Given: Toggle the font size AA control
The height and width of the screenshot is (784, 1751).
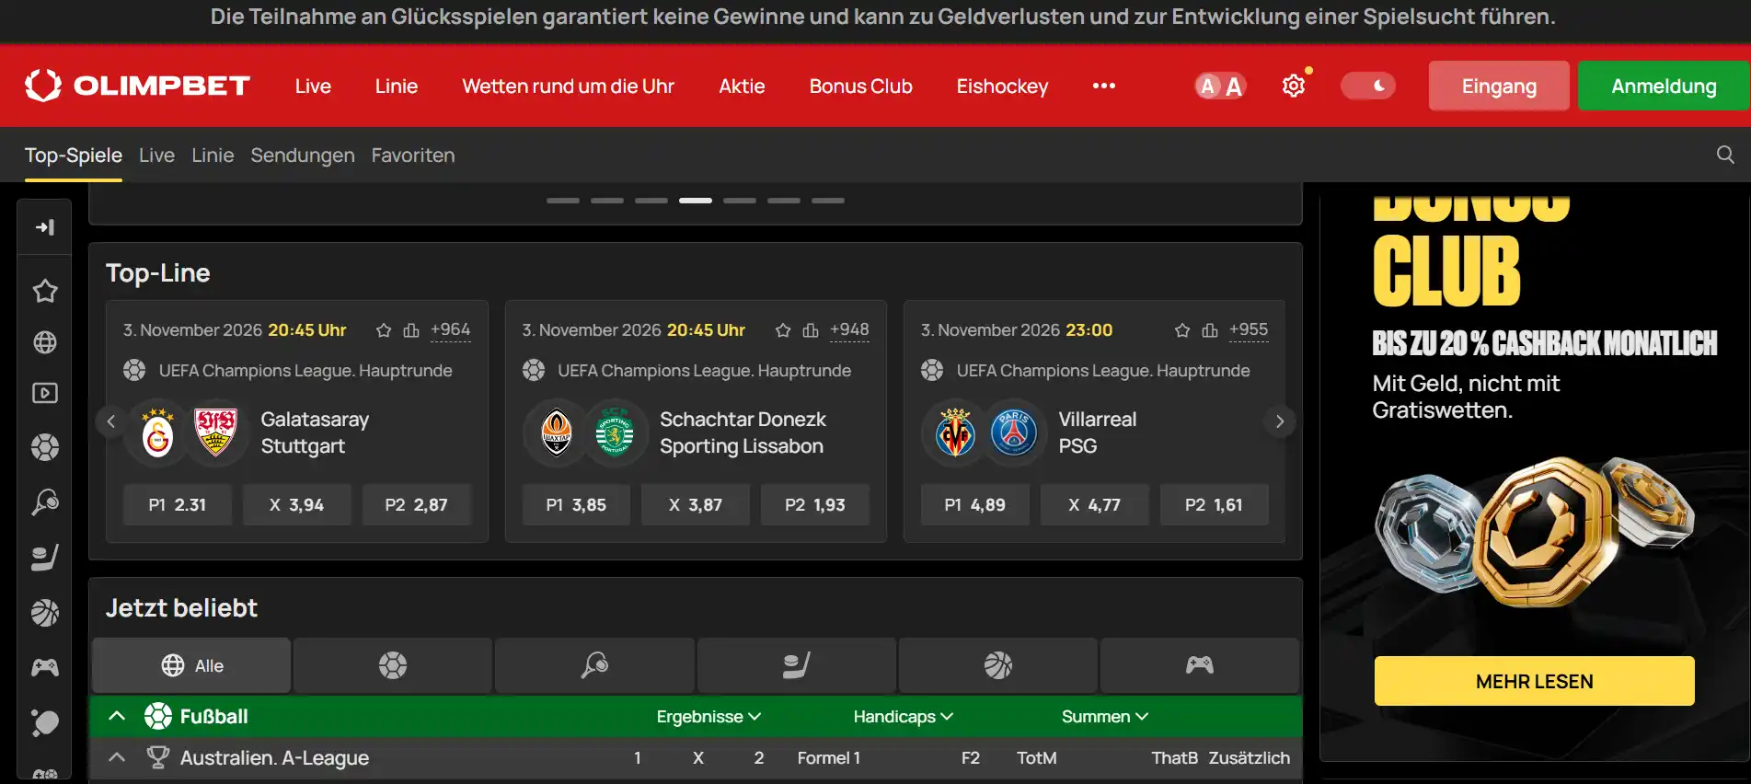Looking at the screenshot, I should (x=1220, y=86).
